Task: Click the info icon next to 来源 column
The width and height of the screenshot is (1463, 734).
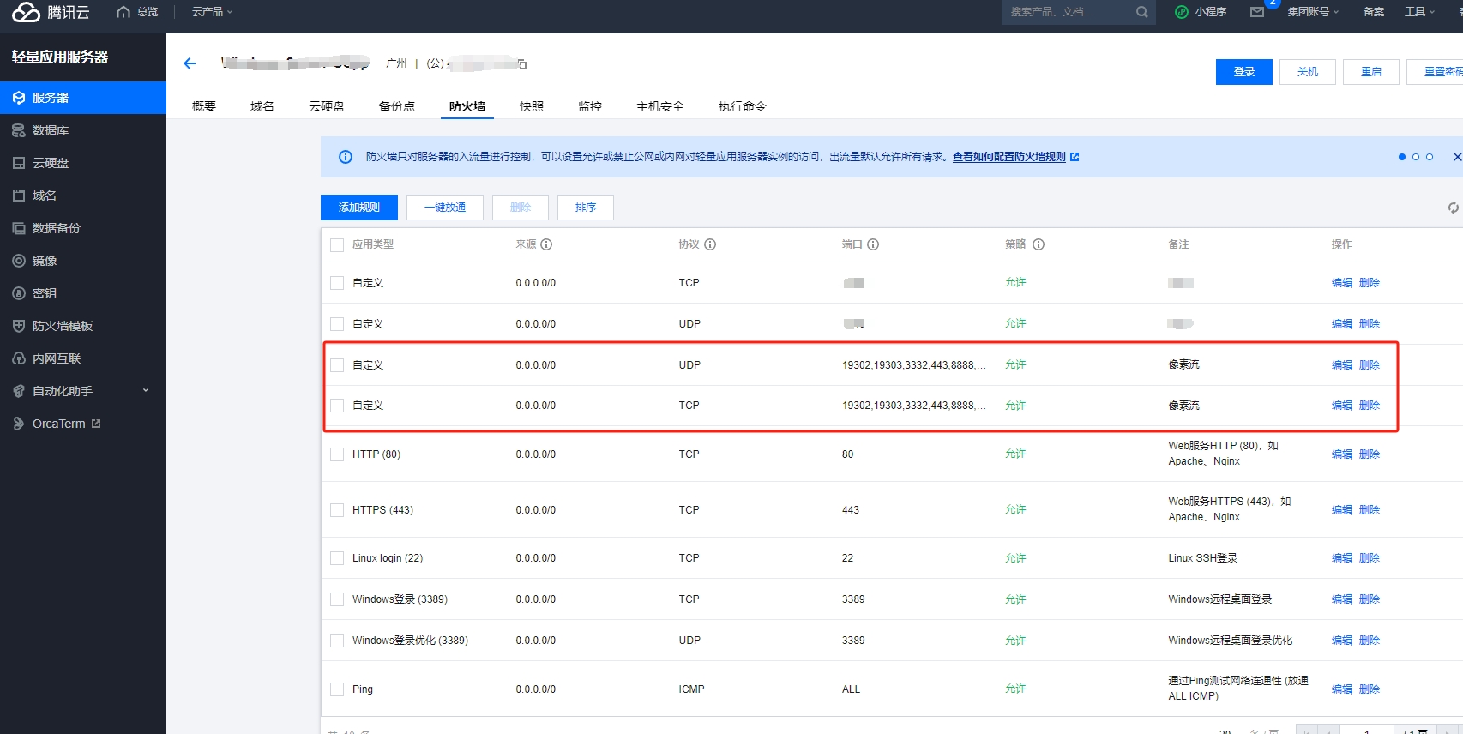Action: 546,244
